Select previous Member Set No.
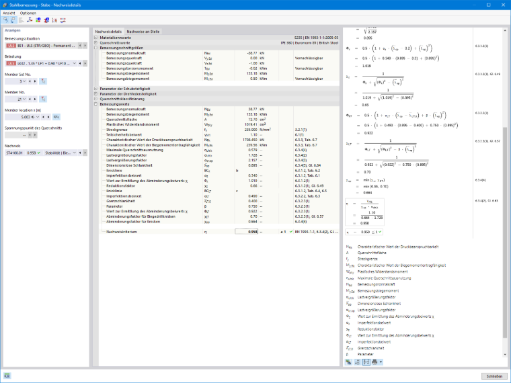This screenshot has height=383, width=511. click(30, 81)
